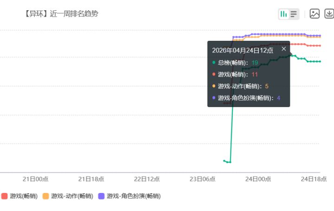Toggle 游戏-角色扮演(畅销) legend series
Viewport: 334px width, 211px height.
pyautogui.click(x=129, y=196)
